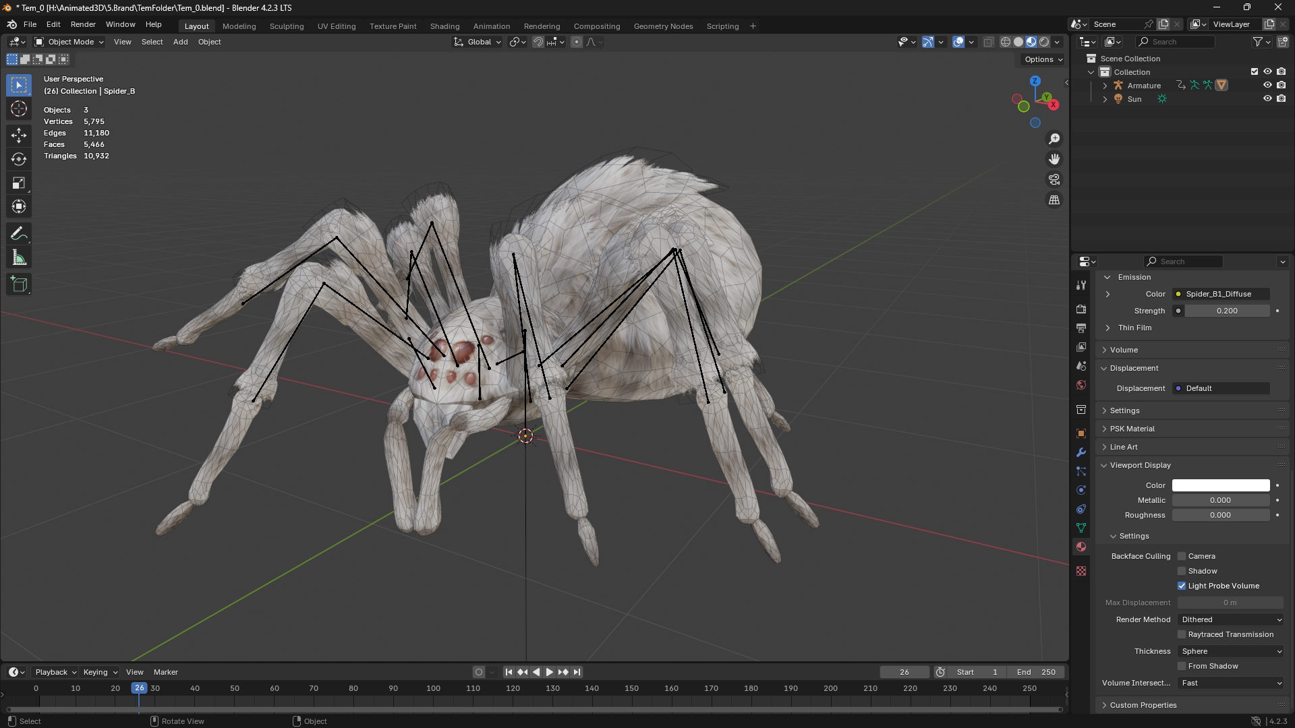Switch to the Particle properties tab
Viewport: 1295px width, 728px height.
1081,471
